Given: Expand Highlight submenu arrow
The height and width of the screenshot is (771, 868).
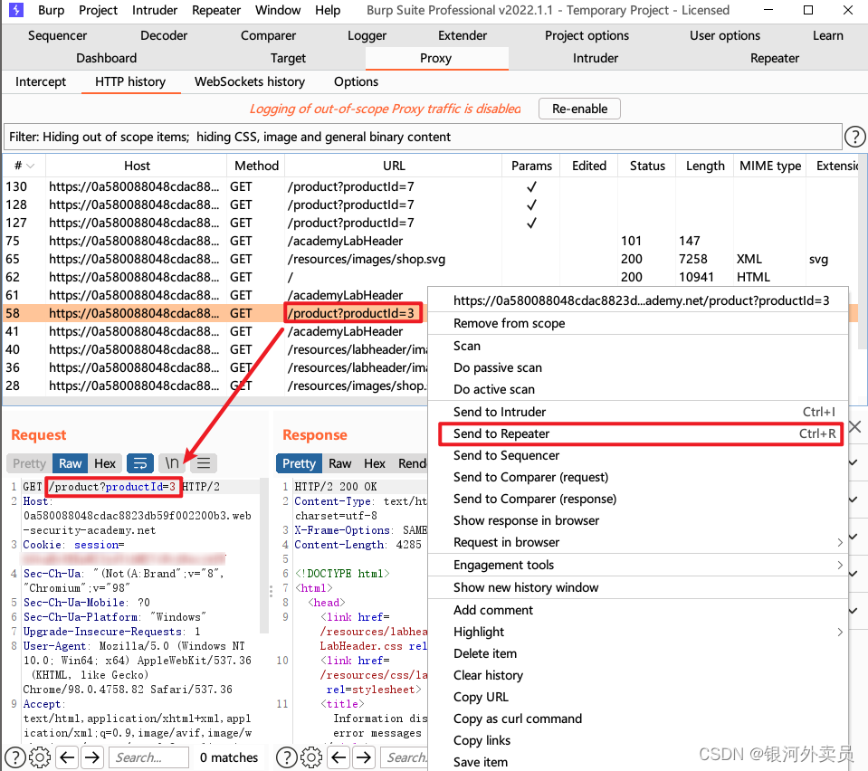Looking at the screenshot, I should point(840,632).
